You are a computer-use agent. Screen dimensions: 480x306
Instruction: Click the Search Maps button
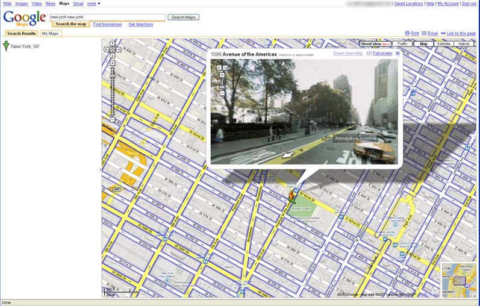(x=183, y=17)
